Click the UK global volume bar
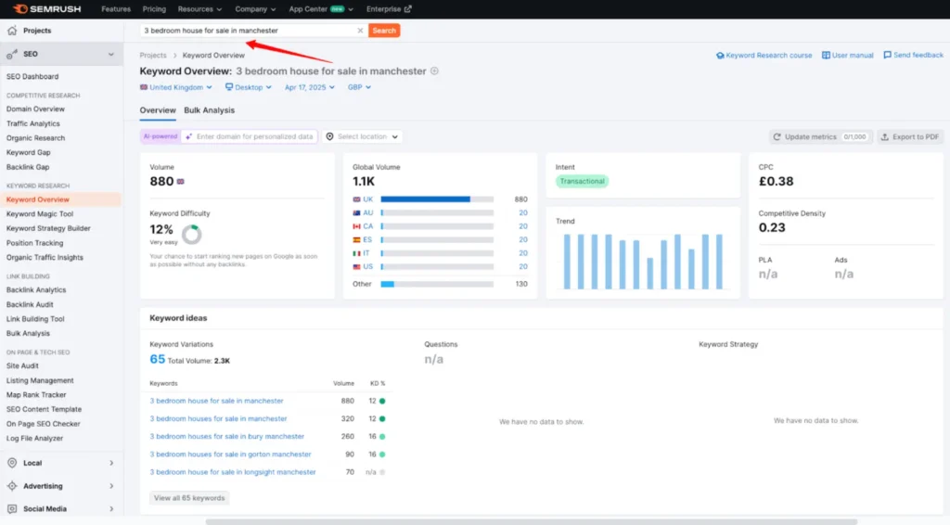 point(437,199)
